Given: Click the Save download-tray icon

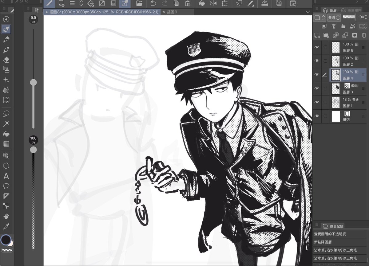Looking at the screenshot, I should (x=264, y=4).
